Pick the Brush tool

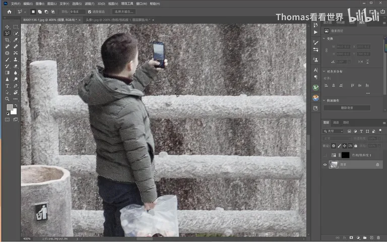point(7,59)
